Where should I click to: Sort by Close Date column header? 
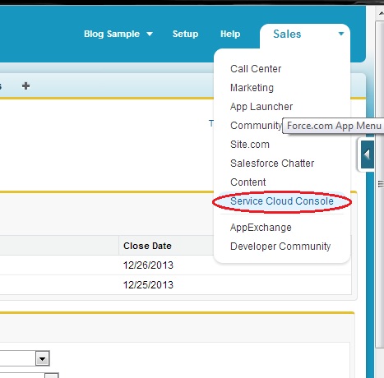click(x=147, y=246)
